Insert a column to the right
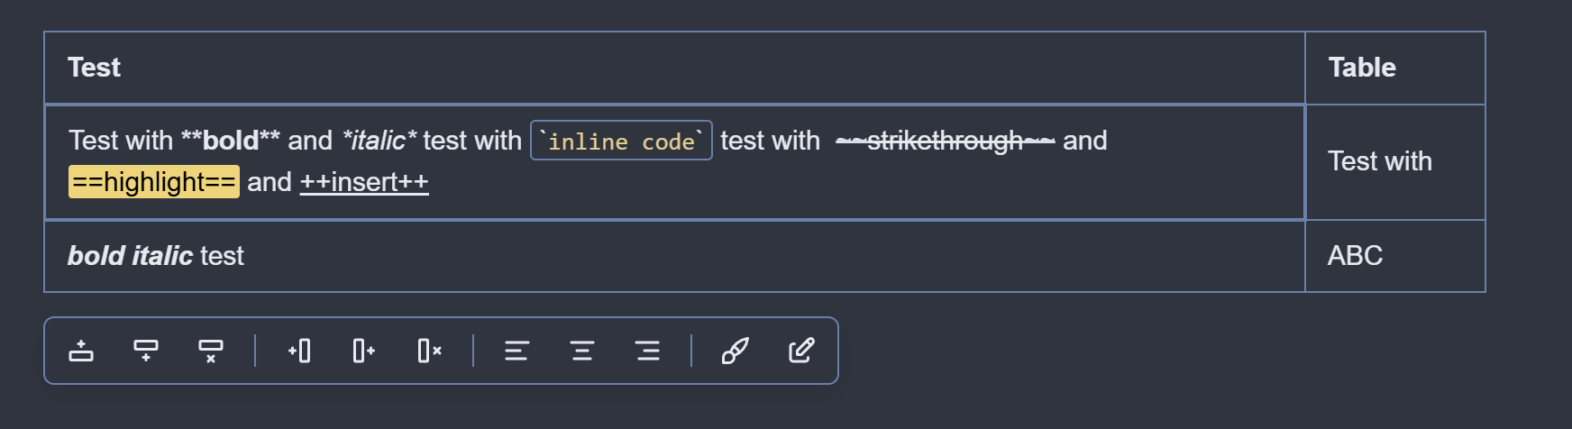 [364, 351]
